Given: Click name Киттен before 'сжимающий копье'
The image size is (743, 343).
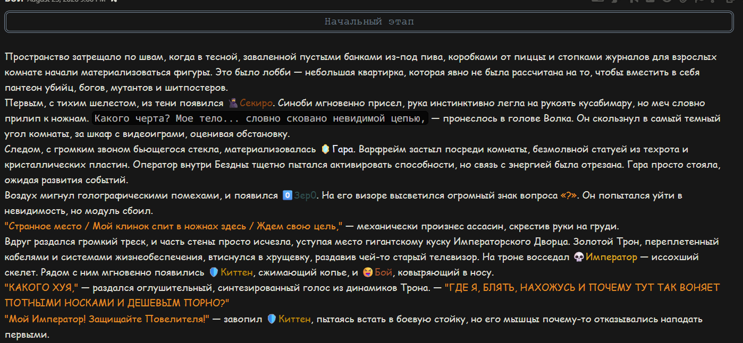Looking at the screenshot, I should pyautogui.click(x=237, y=272).
